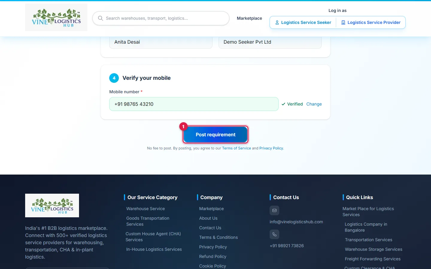
Task: Submit with the Post requirement button
Action: (215, 135)
